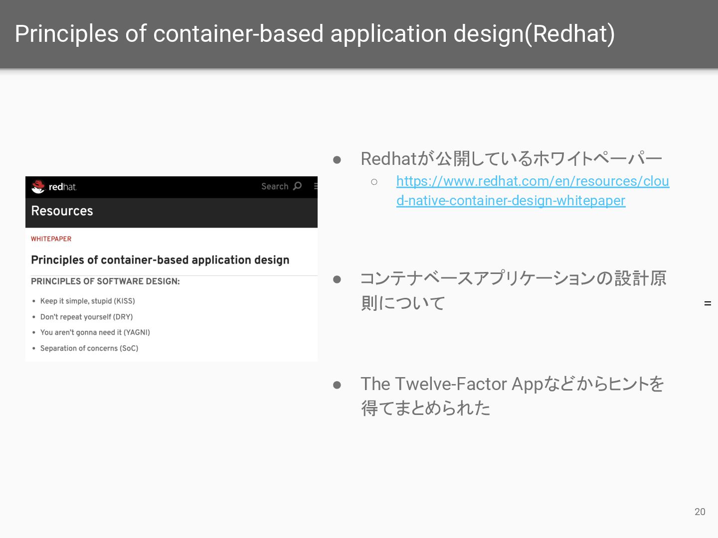718x538 pixels.
Task: Click the 'コンテナベースアプリケーションの設計原則について' bullet
Action: pos(513,290)
